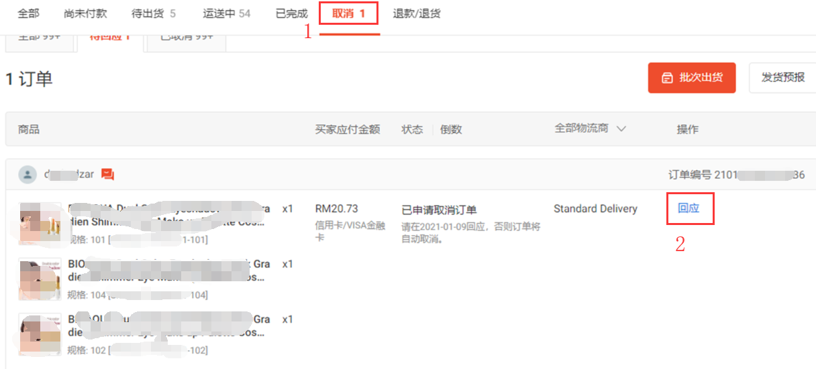Click the buyer avatar icon
This screenshot has width=816, height=369.
pos(27,175)
